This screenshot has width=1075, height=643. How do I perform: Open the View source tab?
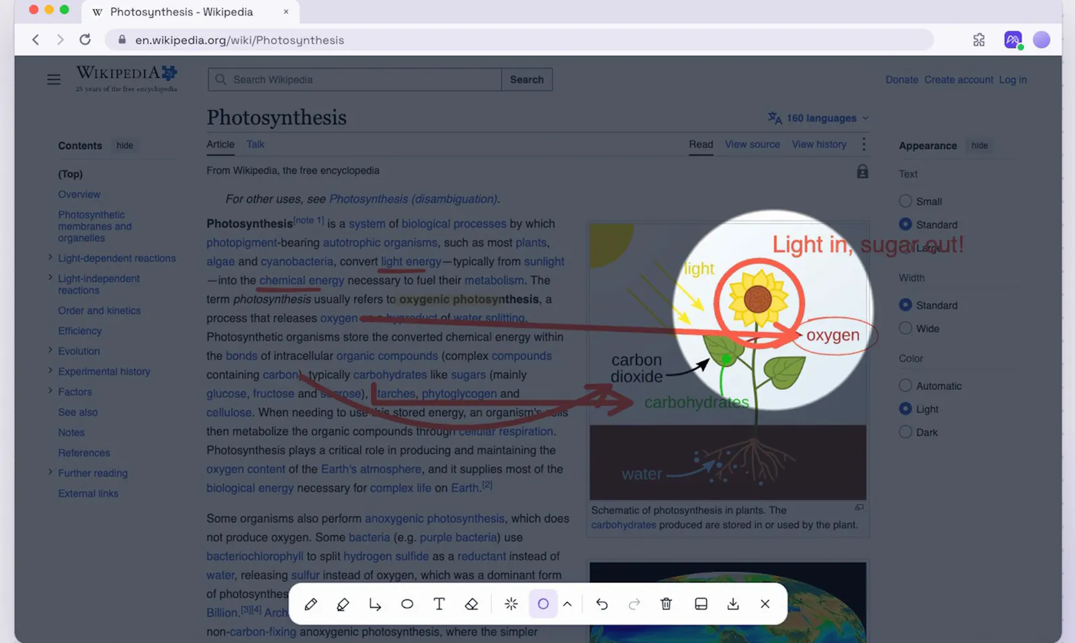coord(752,144)
